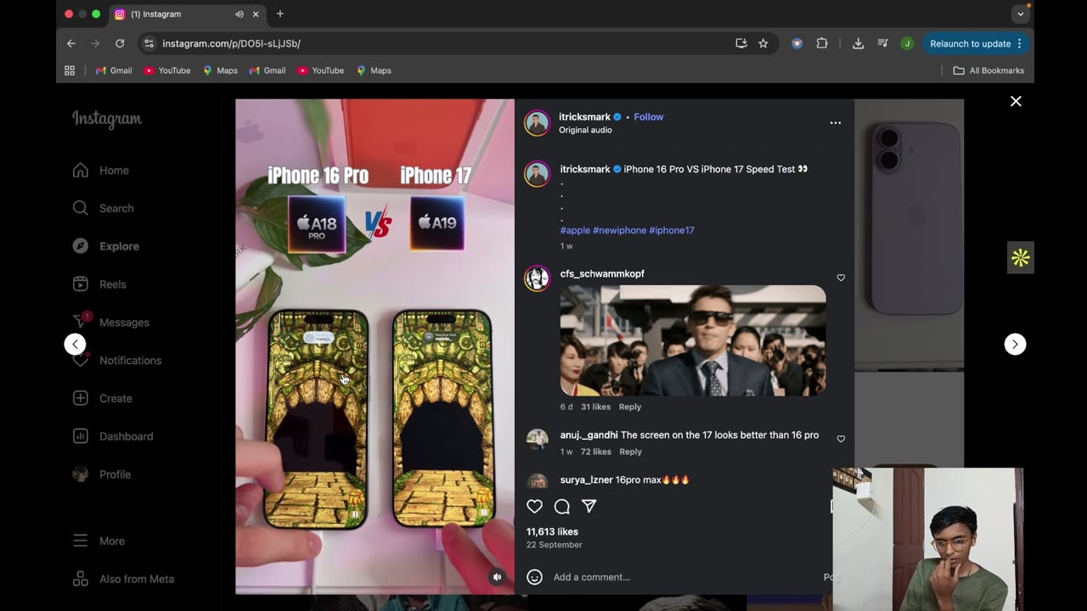Open surya_lzner's profile from comment

(586, 480)
